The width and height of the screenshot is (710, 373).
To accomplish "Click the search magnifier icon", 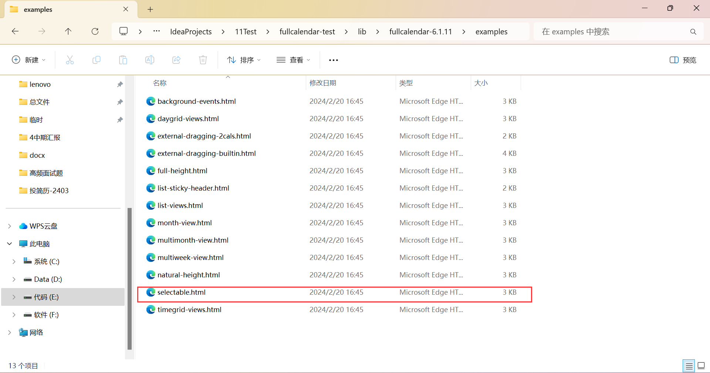I will [x=693, y=32].
